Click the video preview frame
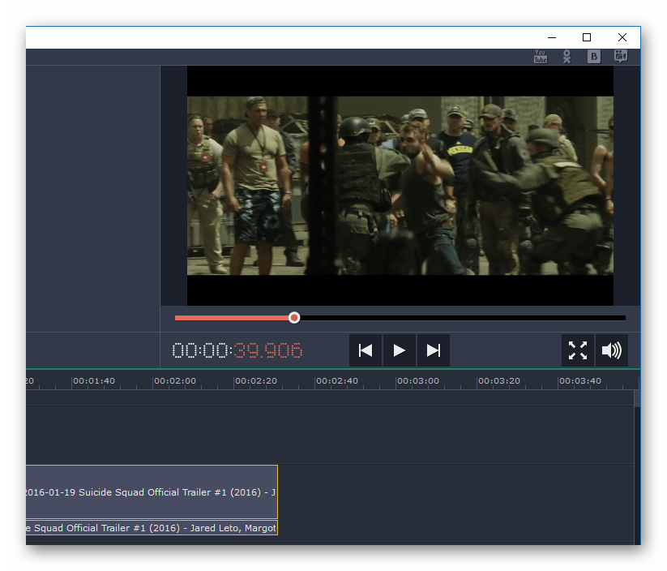The height and width of the screenshot is (571, 667). click(x=400, y=185)
